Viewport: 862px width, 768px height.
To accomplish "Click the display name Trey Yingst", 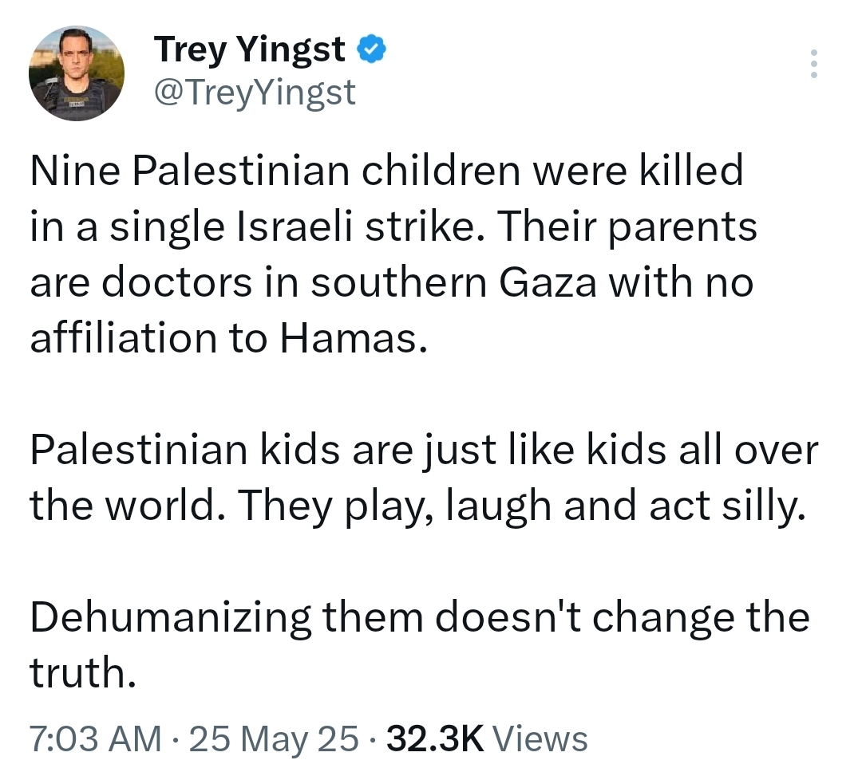I will tap(250, 50).
